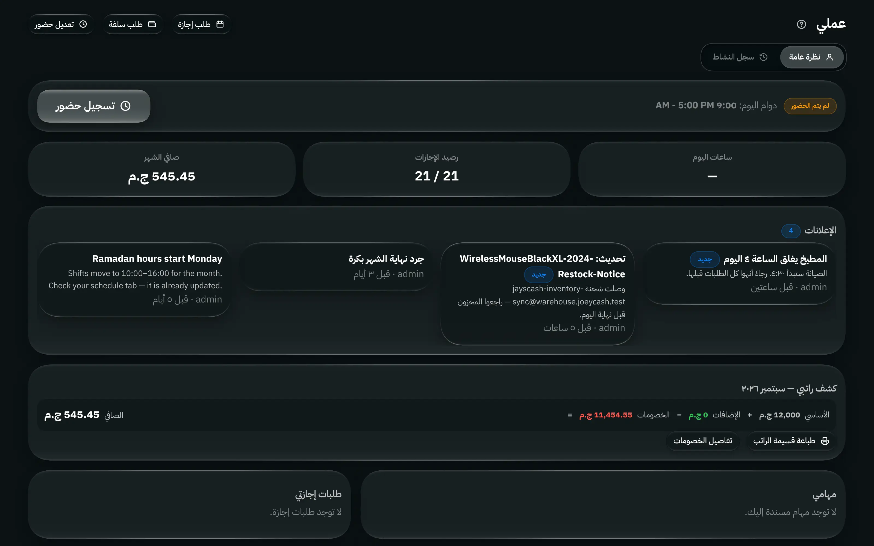
Task: Click the clock icon in تسجيل حضور button
Action: click(x=125, y=106)
